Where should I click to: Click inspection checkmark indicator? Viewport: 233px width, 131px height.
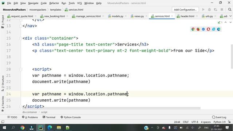point(220,22)
